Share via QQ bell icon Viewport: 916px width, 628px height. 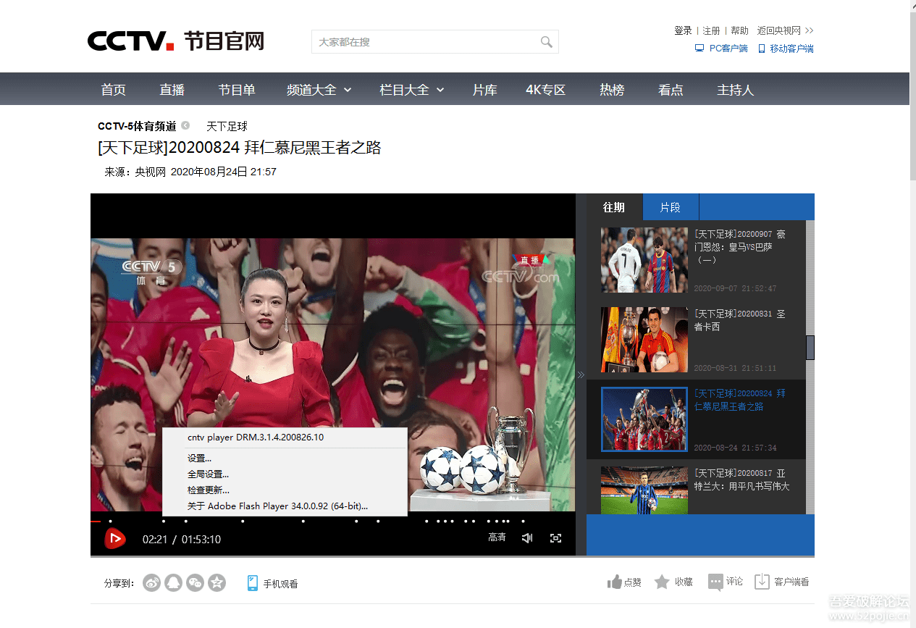pyautogui.click(x=173, y=582)
